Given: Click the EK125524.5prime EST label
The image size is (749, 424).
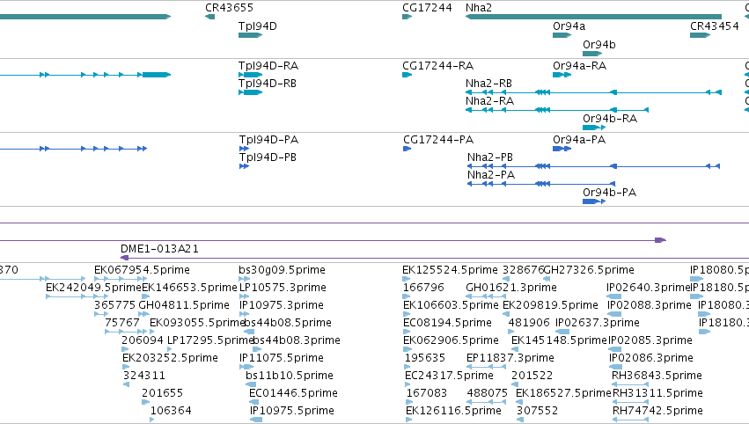Looking at the screenshot, I should tap(450, 270).
